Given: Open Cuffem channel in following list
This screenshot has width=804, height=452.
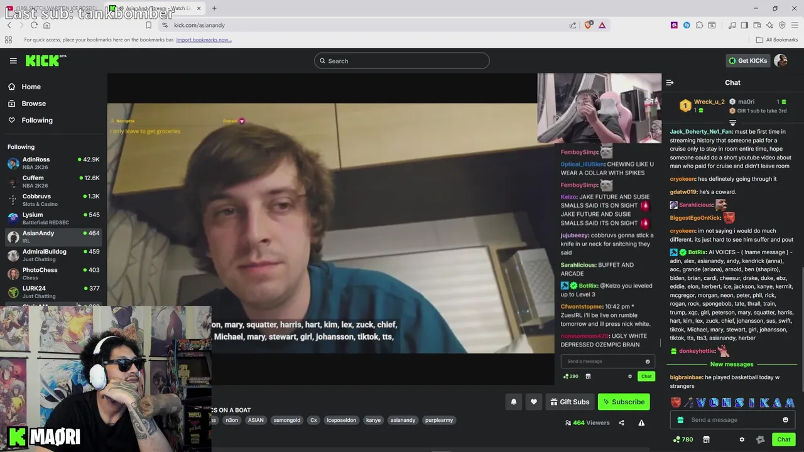Looking at the screenshot, I should [53, 181].
